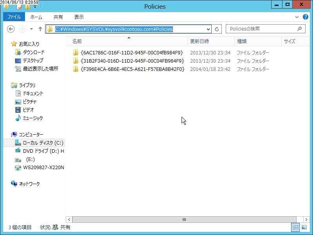Image resolution: width=313 pixels, height=235 pixels.
Task: Refresh the Policies folder view
Action: [217, 29]
